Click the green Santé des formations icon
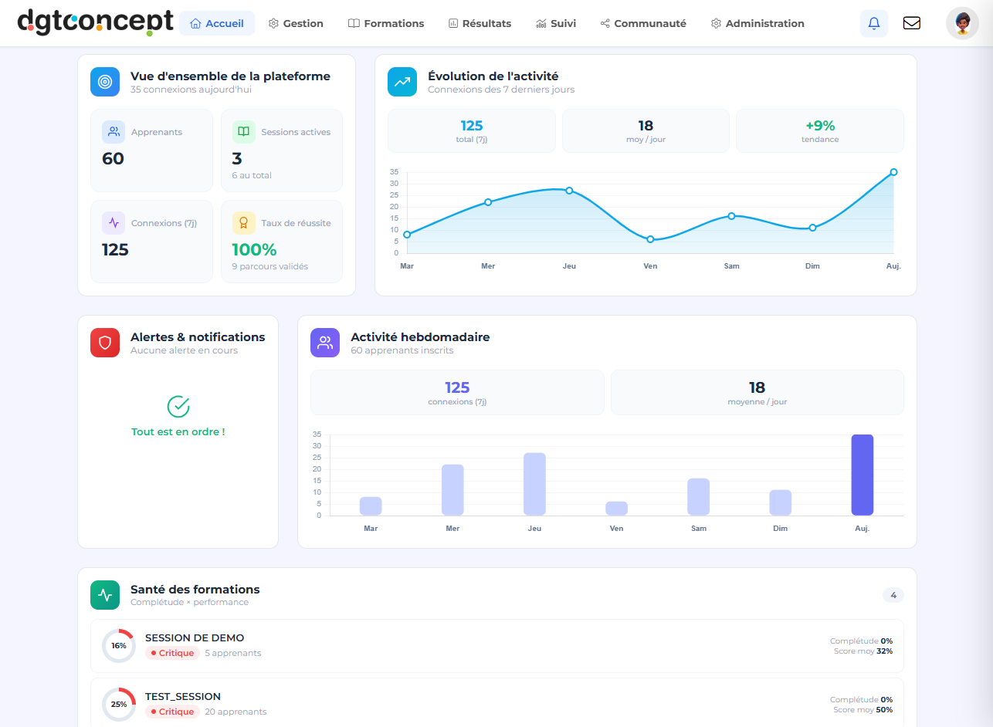The width and height of the screenshot is (993, 727). click(105, 595)
